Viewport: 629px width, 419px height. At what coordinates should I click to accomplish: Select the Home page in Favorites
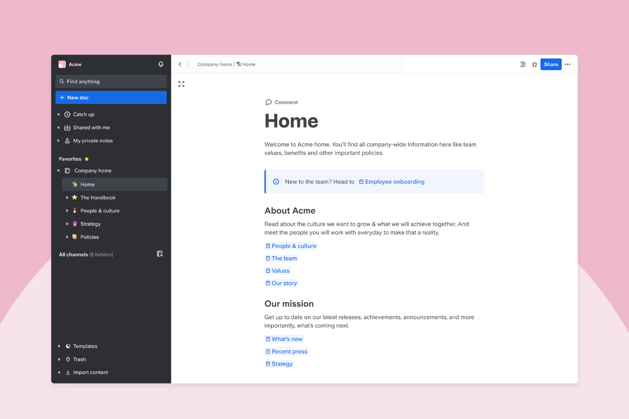coord(87,184)
